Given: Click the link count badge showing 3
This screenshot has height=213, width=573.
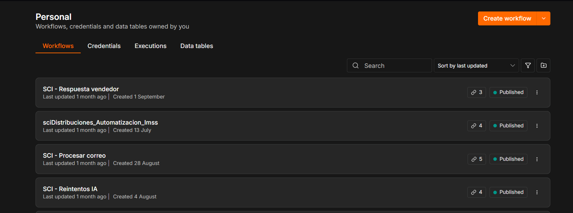Looking at the screenshot, I should coord(477,92).
